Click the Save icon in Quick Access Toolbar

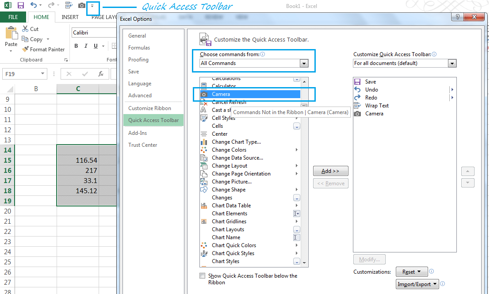tap(21, 5)
